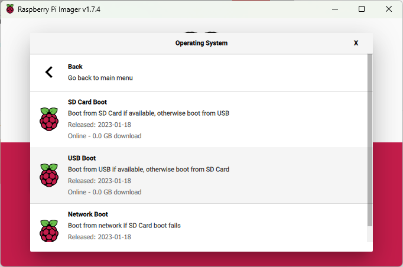The width and height of the screenshot is (403, 267).
Task: Click the Network Boot raspberry icon
Action: (x=49, y=231)
